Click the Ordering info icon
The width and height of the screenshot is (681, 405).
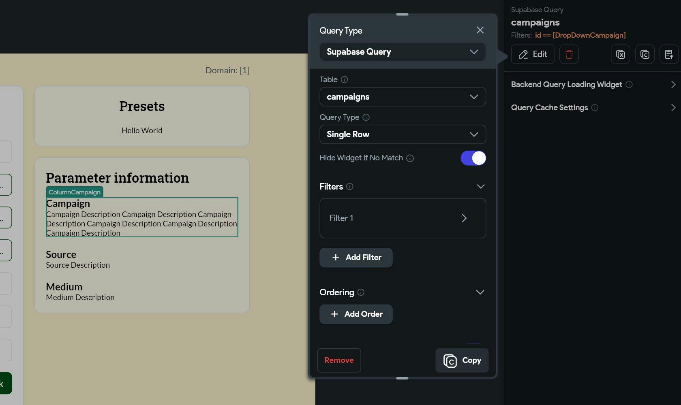[361, 292]
